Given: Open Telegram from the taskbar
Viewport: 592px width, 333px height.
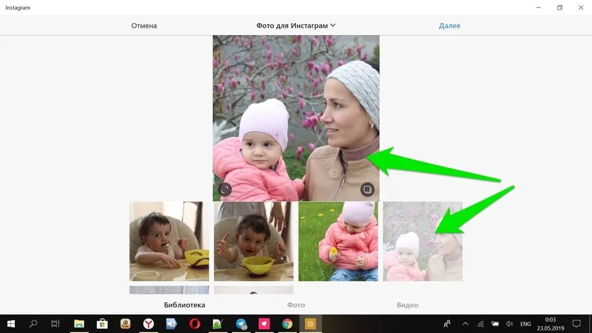Looking at the screenshot, I should click(241, 324).
